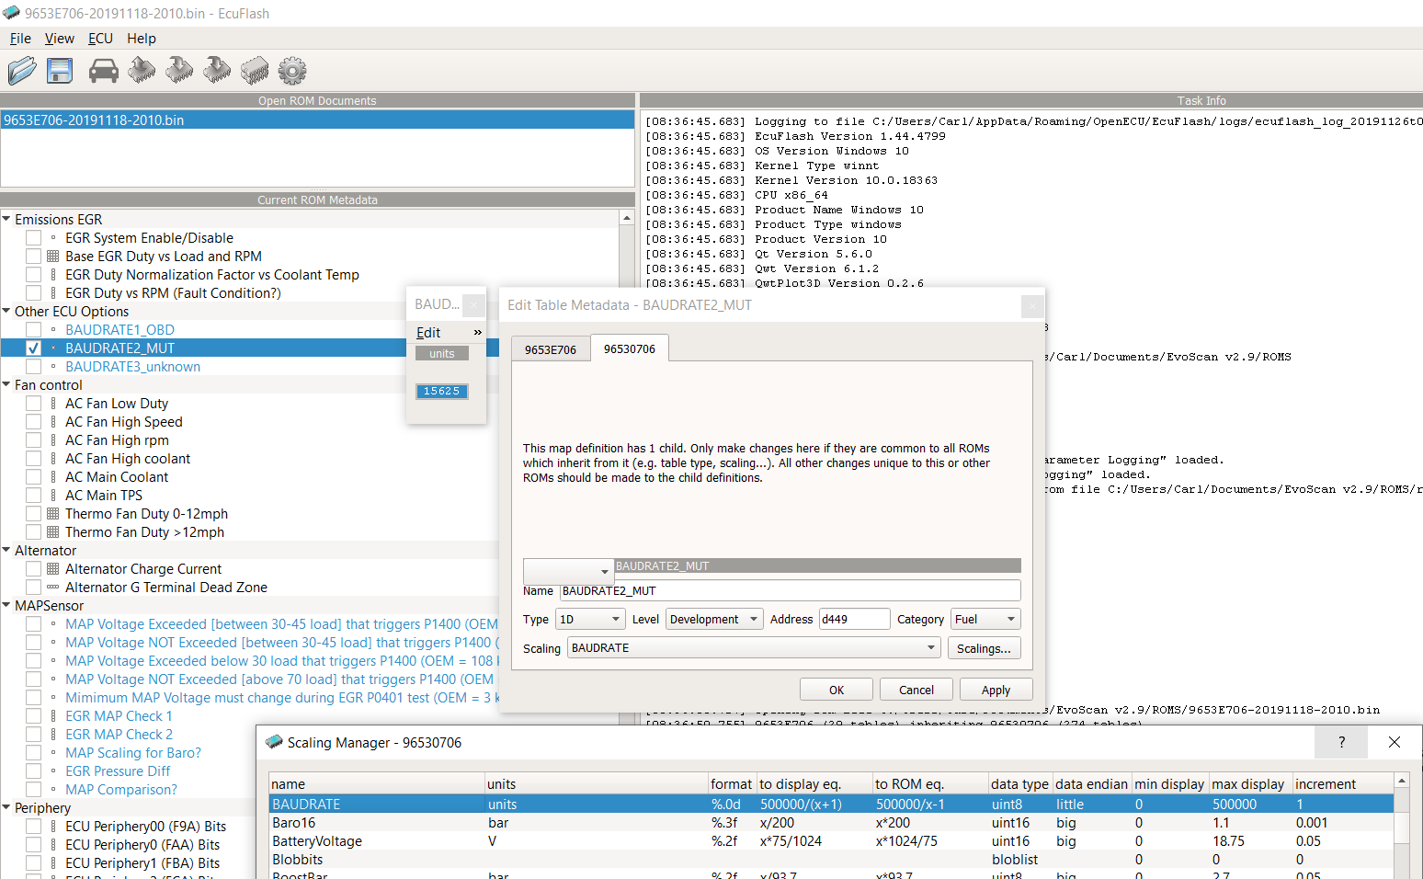Click the Address input field
Viewport: 1423px width, 879px height.
(x=853, y=620)
